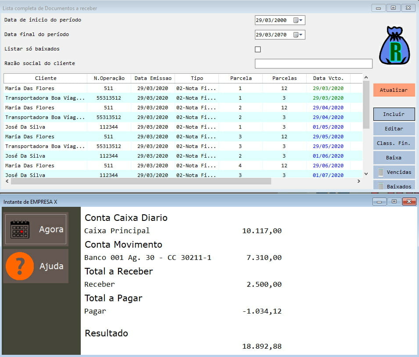Click the money bag R logo icon
Image resolution: width=419 pixels, height=357 pixels.
coord(395,46)
